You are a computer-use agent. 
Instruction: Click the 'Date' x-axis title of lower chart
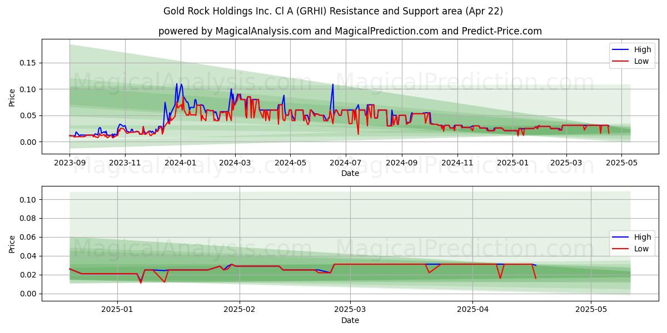[350, 320]
